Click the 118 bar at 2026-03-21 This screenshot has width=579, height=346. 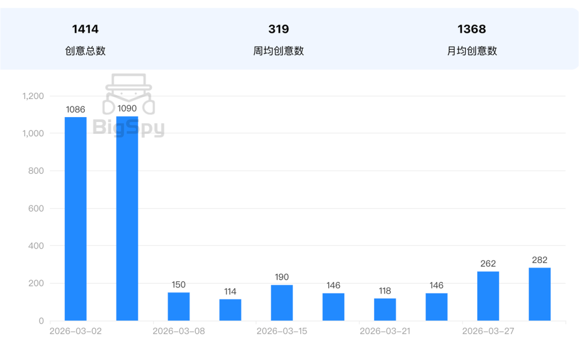tap(384, 309)
